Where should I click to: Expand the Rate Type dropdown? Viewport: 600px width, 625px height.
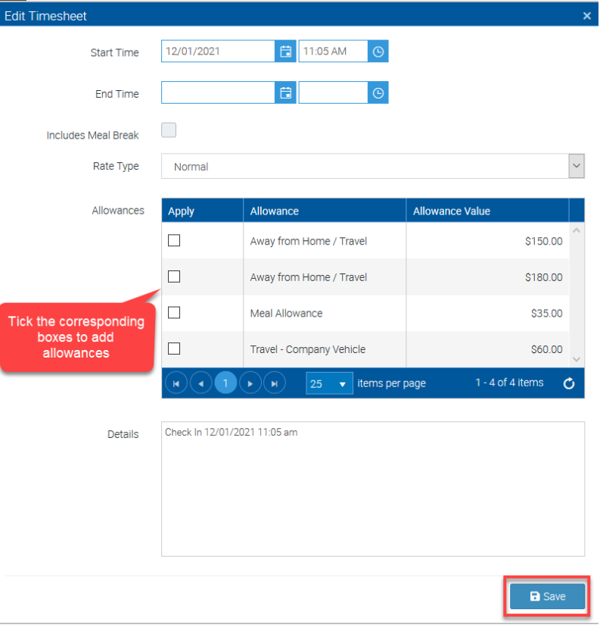pyautogui.click(x=577, y=166)
